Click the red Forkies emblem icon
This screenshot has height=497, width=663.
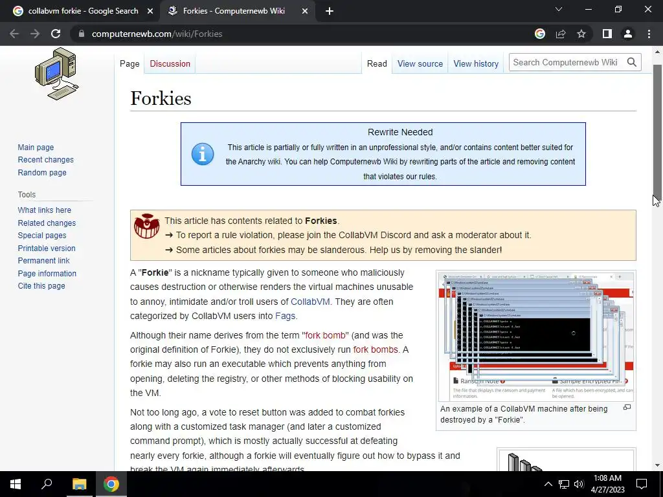[147, 226]
